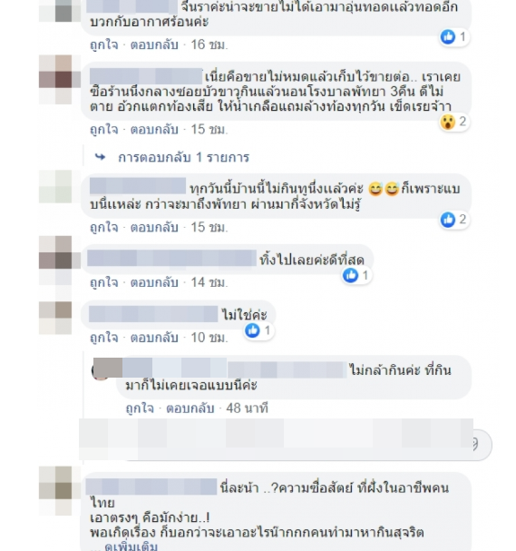Click like reaction on ทิ้งไปเลยค่ะ comment

pos(350,275)
